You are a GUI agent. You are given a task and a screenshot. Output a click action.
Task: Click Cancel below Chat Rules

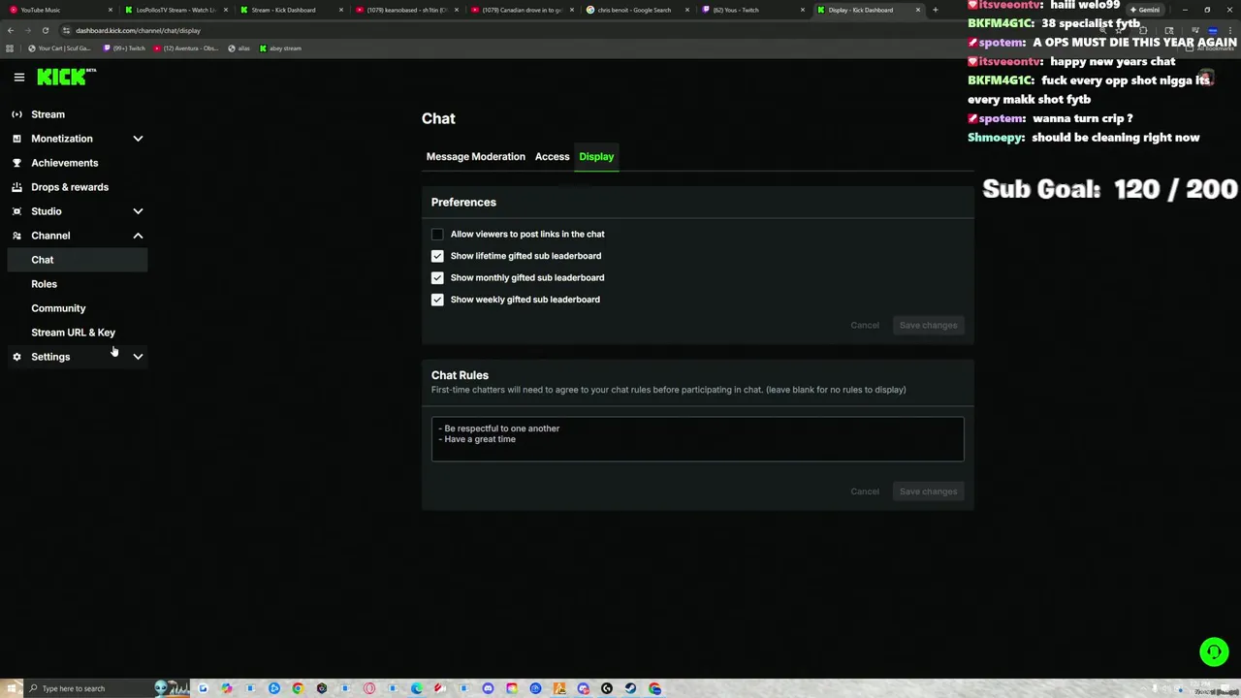pos(865,492)
